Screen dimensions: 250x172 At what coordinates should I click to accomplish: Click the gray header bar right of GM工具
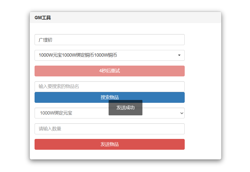pyautogui.click(x=133, y=18)
